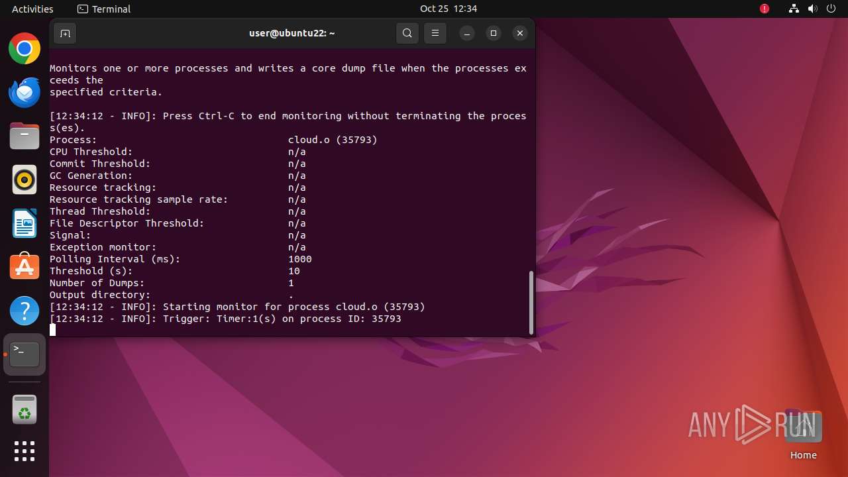Show Applications grid button
The width and height of the screenshot is (848, 477).
click(x=25, y=451)
